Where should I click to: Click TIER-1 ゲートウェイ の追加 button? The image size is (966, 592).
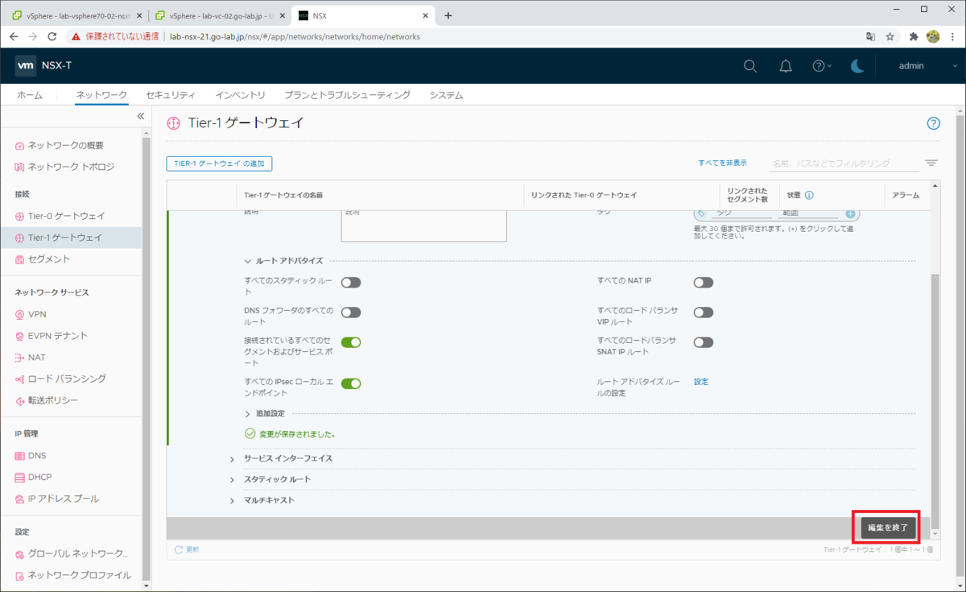click(x=220, y=164)
